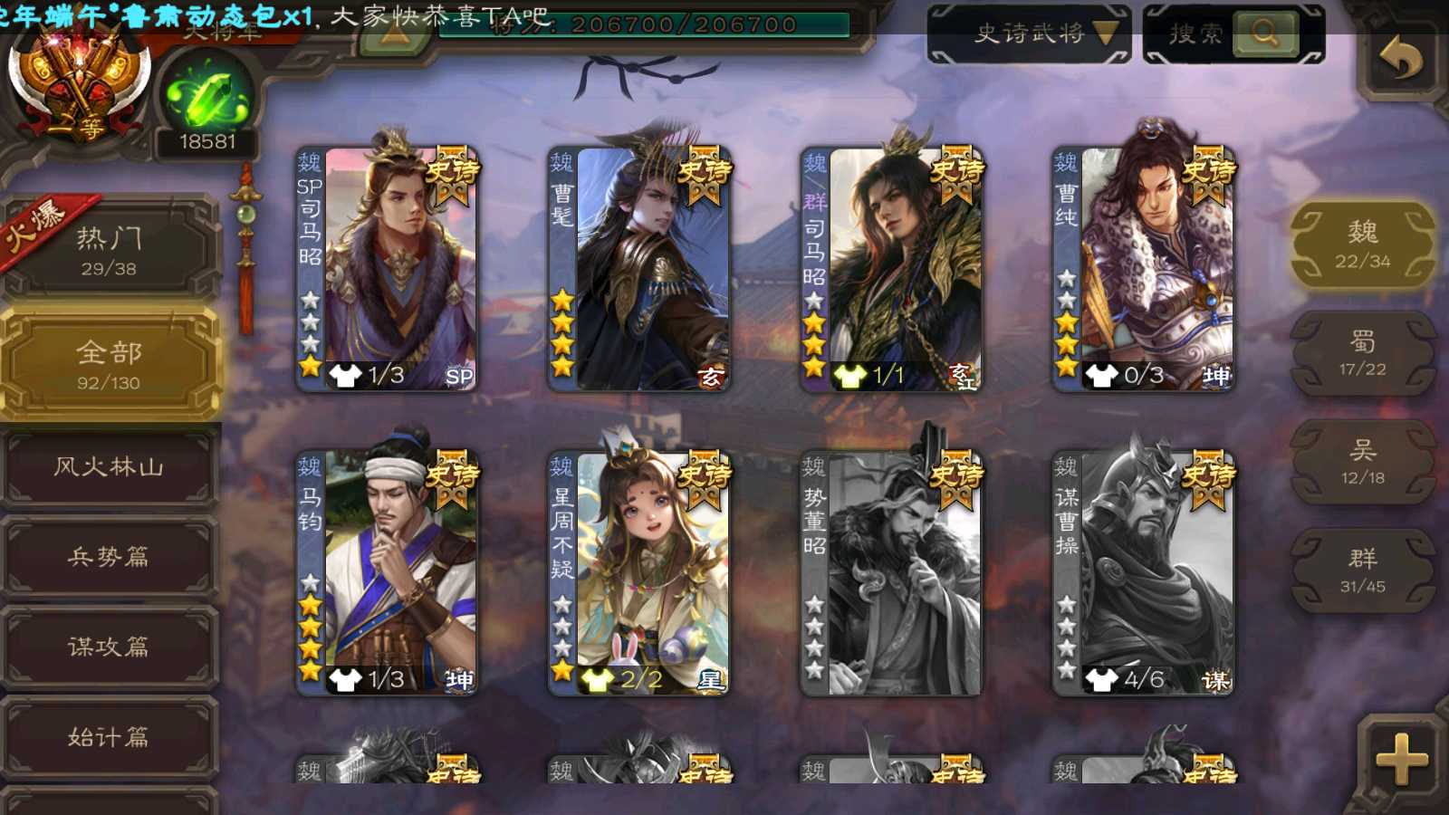Open the SP司马昭 general card

click(387, 269)
